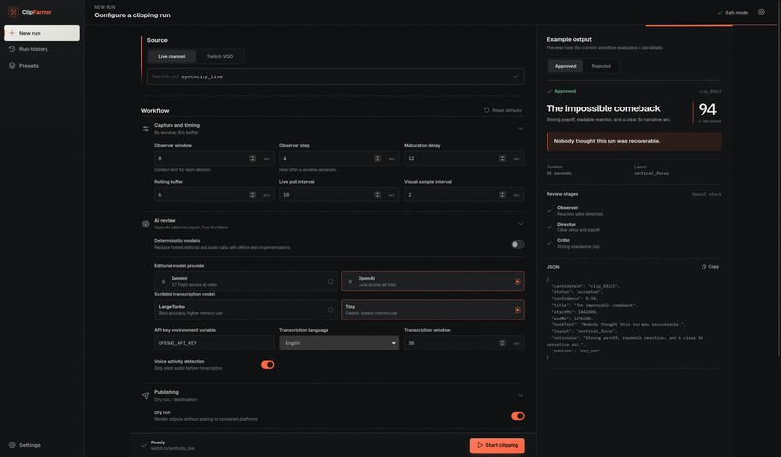Open the Transcription language dropdown

[x=339, y=343]
